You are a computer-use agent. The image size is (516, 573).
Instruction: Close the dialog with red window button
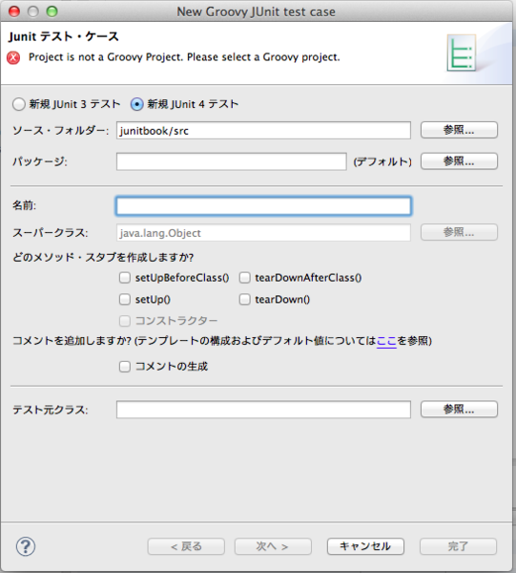pyautogui.click(x=14, y=11)
